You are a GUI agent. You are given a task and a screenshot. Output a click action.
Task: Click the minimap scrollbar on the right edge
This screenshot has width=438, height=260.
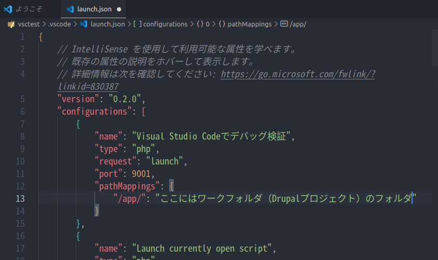coord(435,48)
